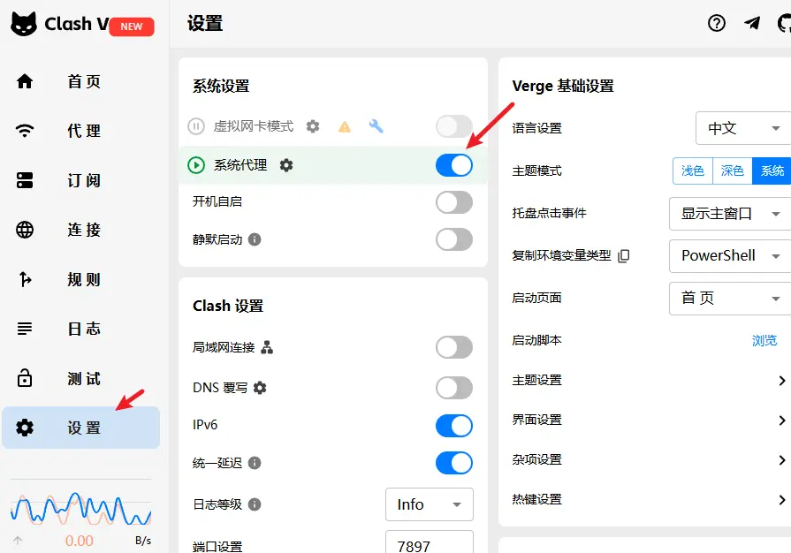Go to 连接 in the sidebar

(80, 230)
